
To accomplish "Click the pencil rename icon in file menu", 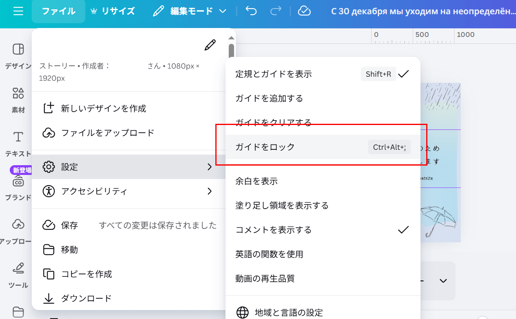I will tap(210, 45).
